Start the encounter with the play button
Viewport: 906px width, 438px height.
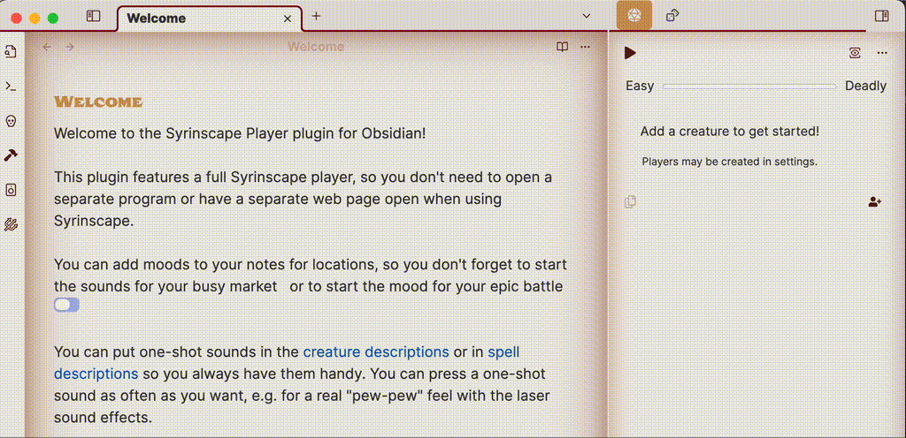coord(630,53)
